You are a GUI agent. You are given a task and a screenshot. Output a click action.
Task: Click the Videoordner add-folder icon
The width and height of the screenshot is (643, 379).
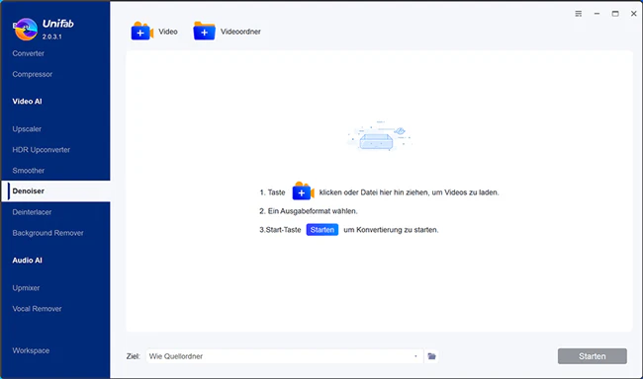204,32
